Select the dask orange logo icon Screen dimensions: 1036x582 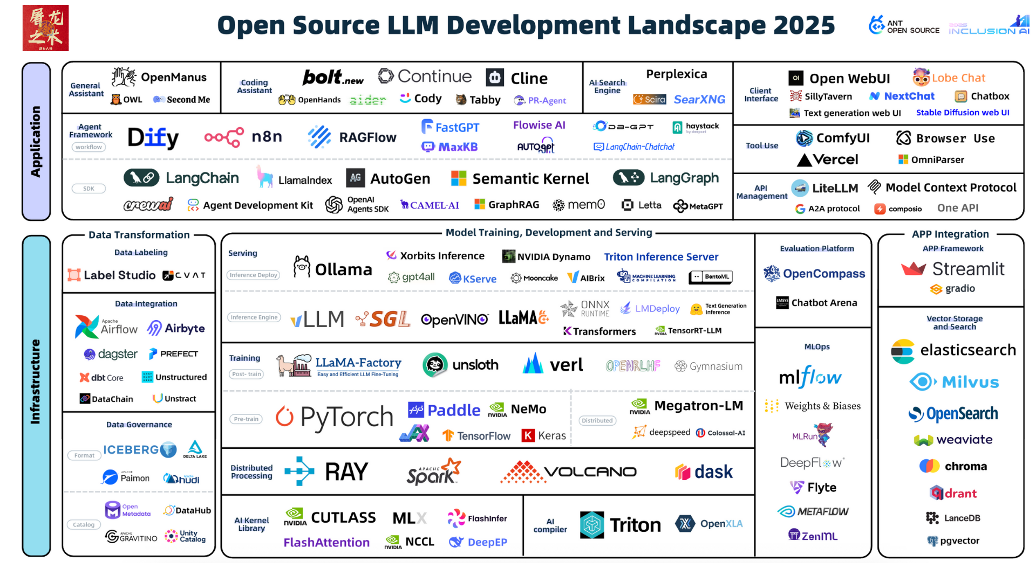click(683, 472)
